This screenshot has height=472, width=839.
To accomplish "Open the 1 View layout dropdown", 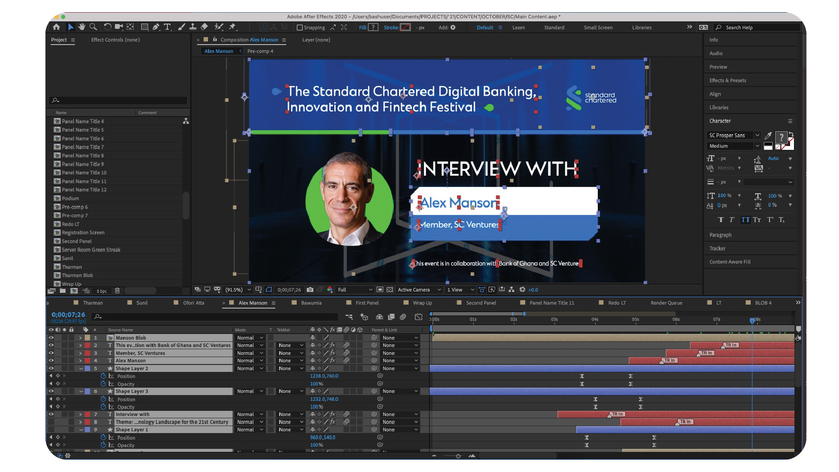I will (460, 290).
